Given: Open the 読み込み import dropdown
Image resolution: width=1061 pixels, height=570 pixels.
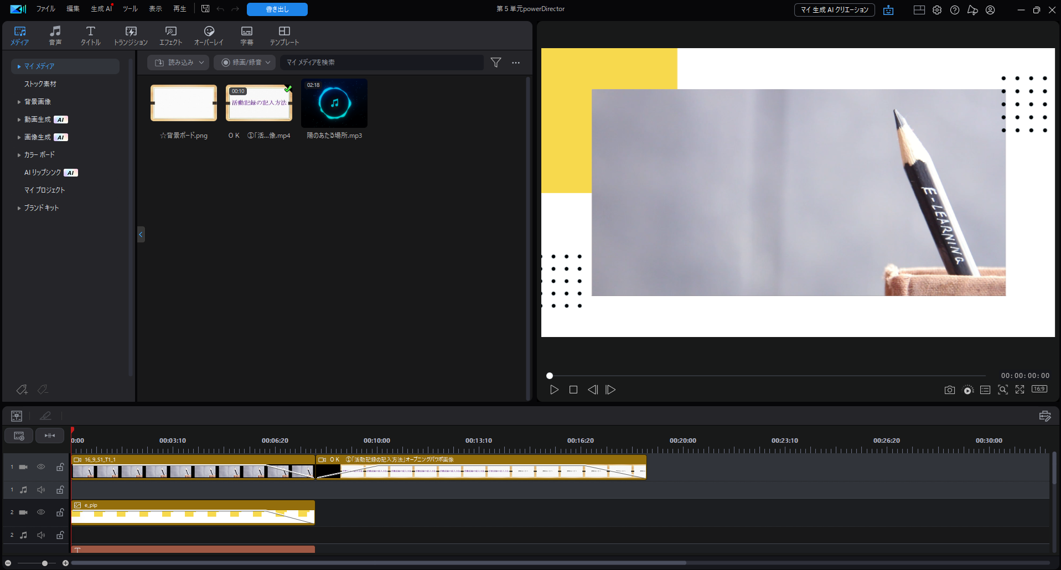Looking at the screenshot, I should pyautogui.click(x=178, y=63).
